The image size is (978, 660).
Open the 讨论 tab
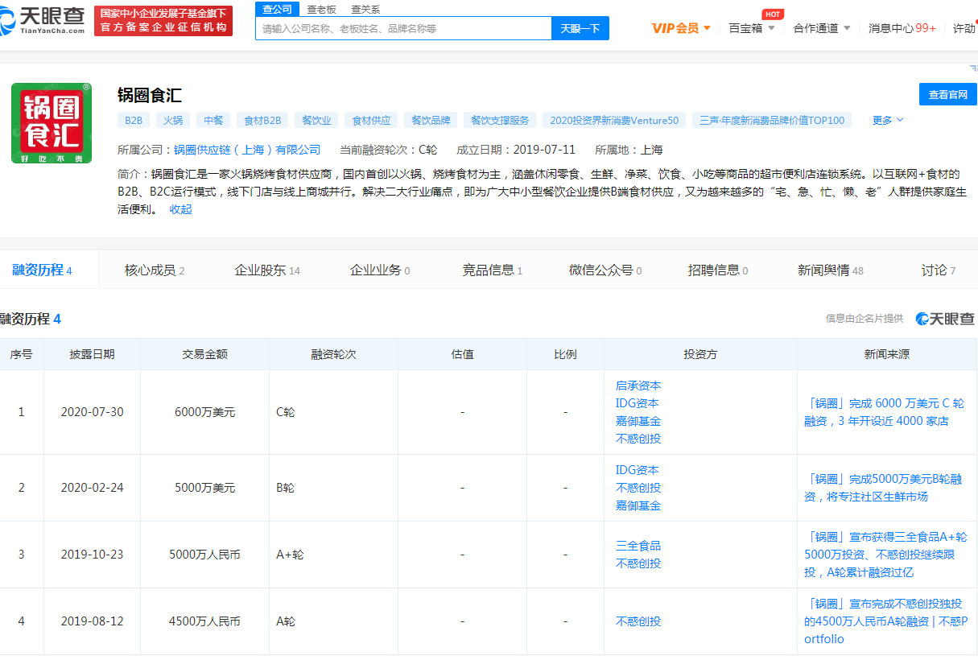[x=939, y=270]
